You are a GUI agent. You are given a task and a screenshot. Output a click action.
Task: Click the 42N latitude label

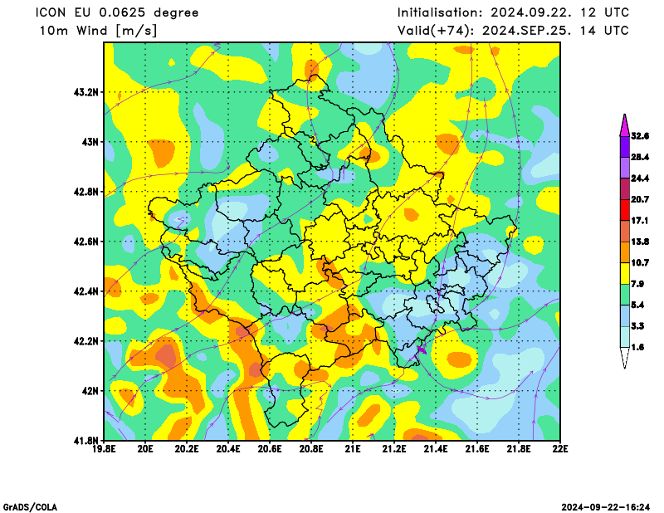pyautogui.click(x=90, y=391)
